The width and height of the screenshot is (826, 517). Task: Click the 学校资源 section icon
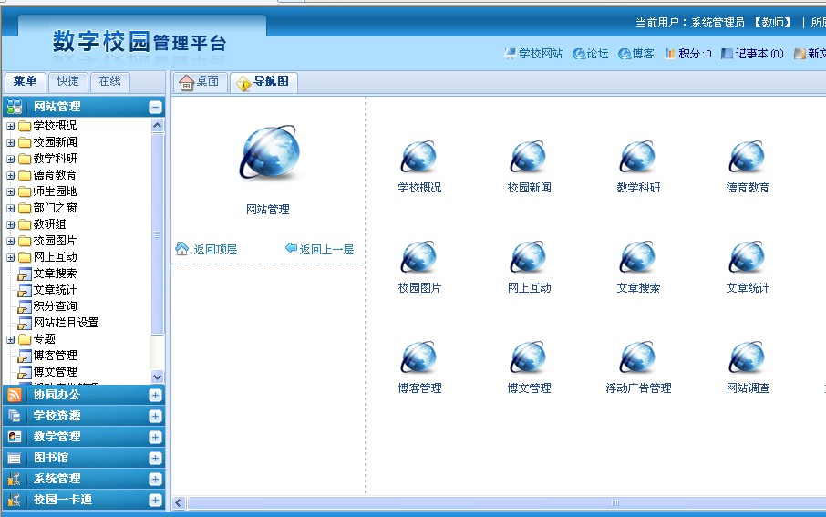15,416
